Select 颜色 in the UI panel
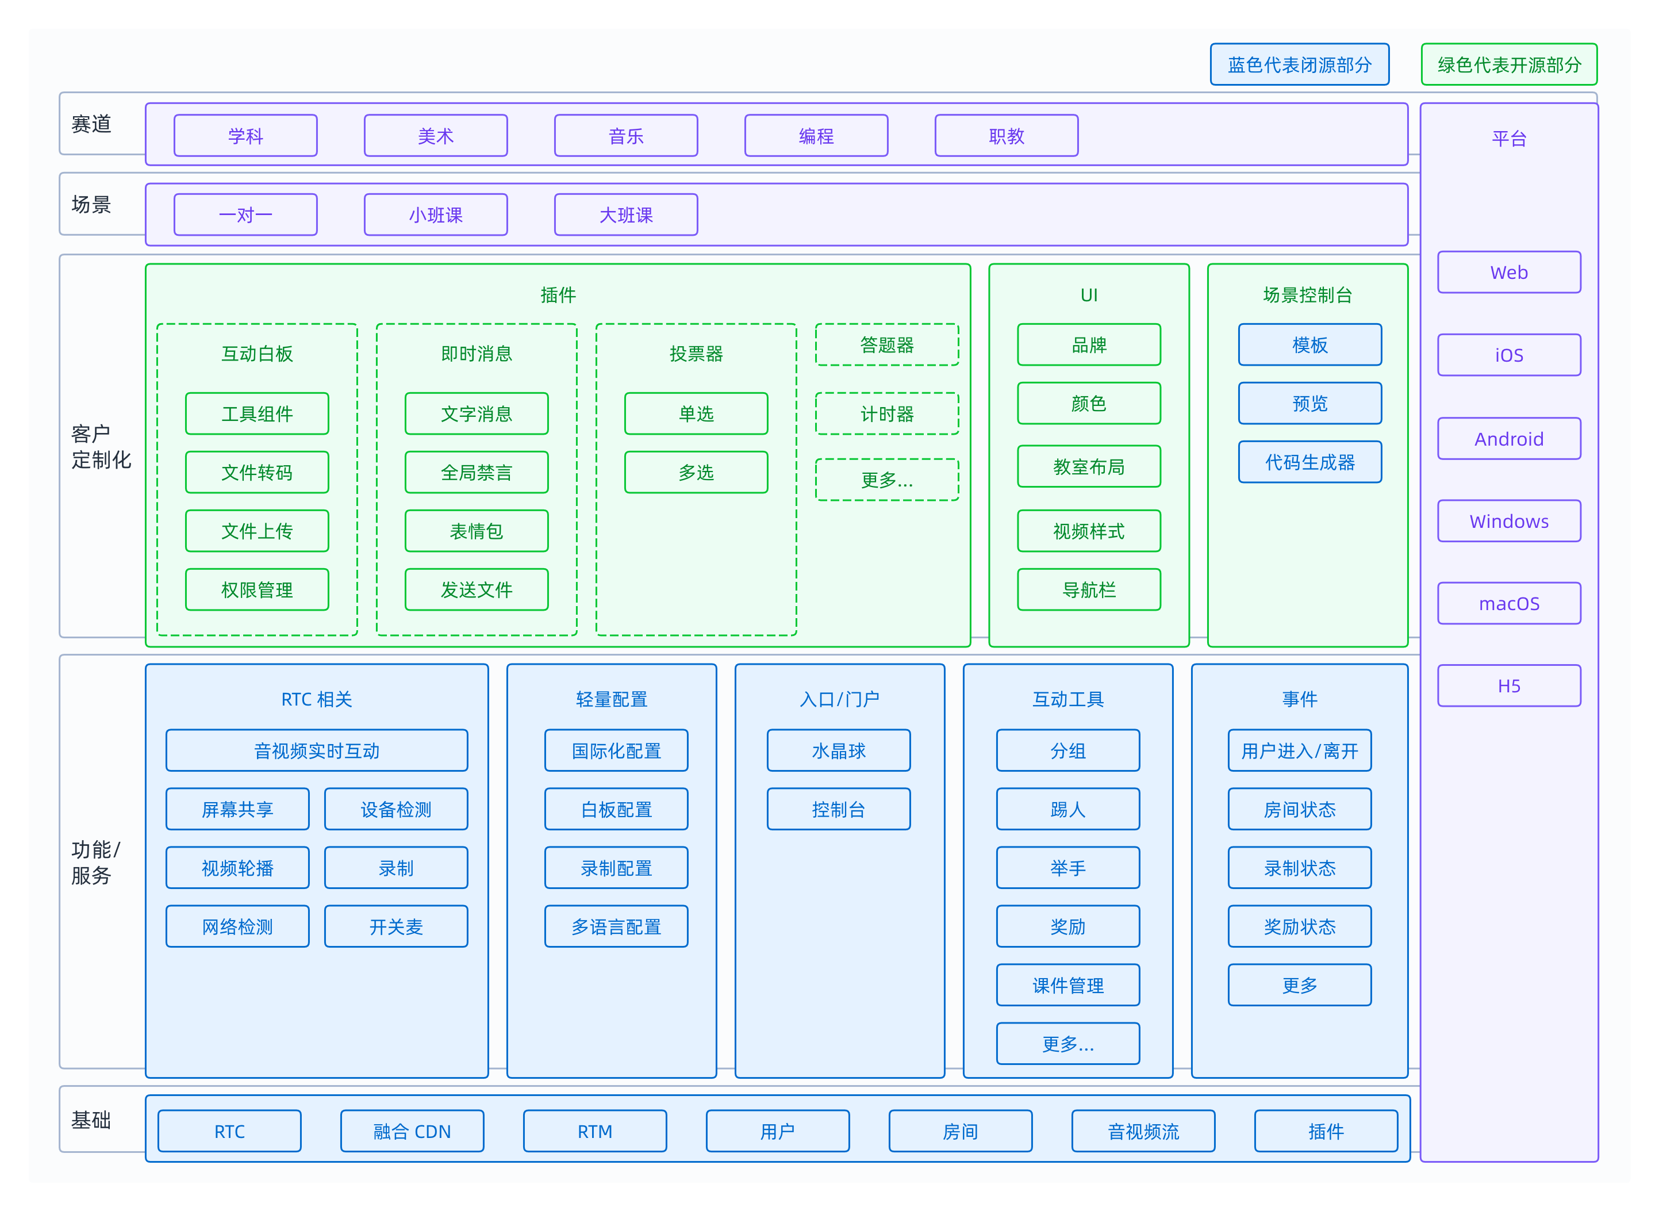 (x=1089, y=404)
